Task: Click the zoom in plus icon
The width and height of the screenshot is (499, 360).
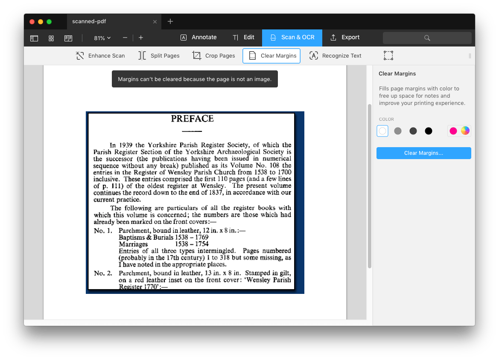Action: coord(141,38)
